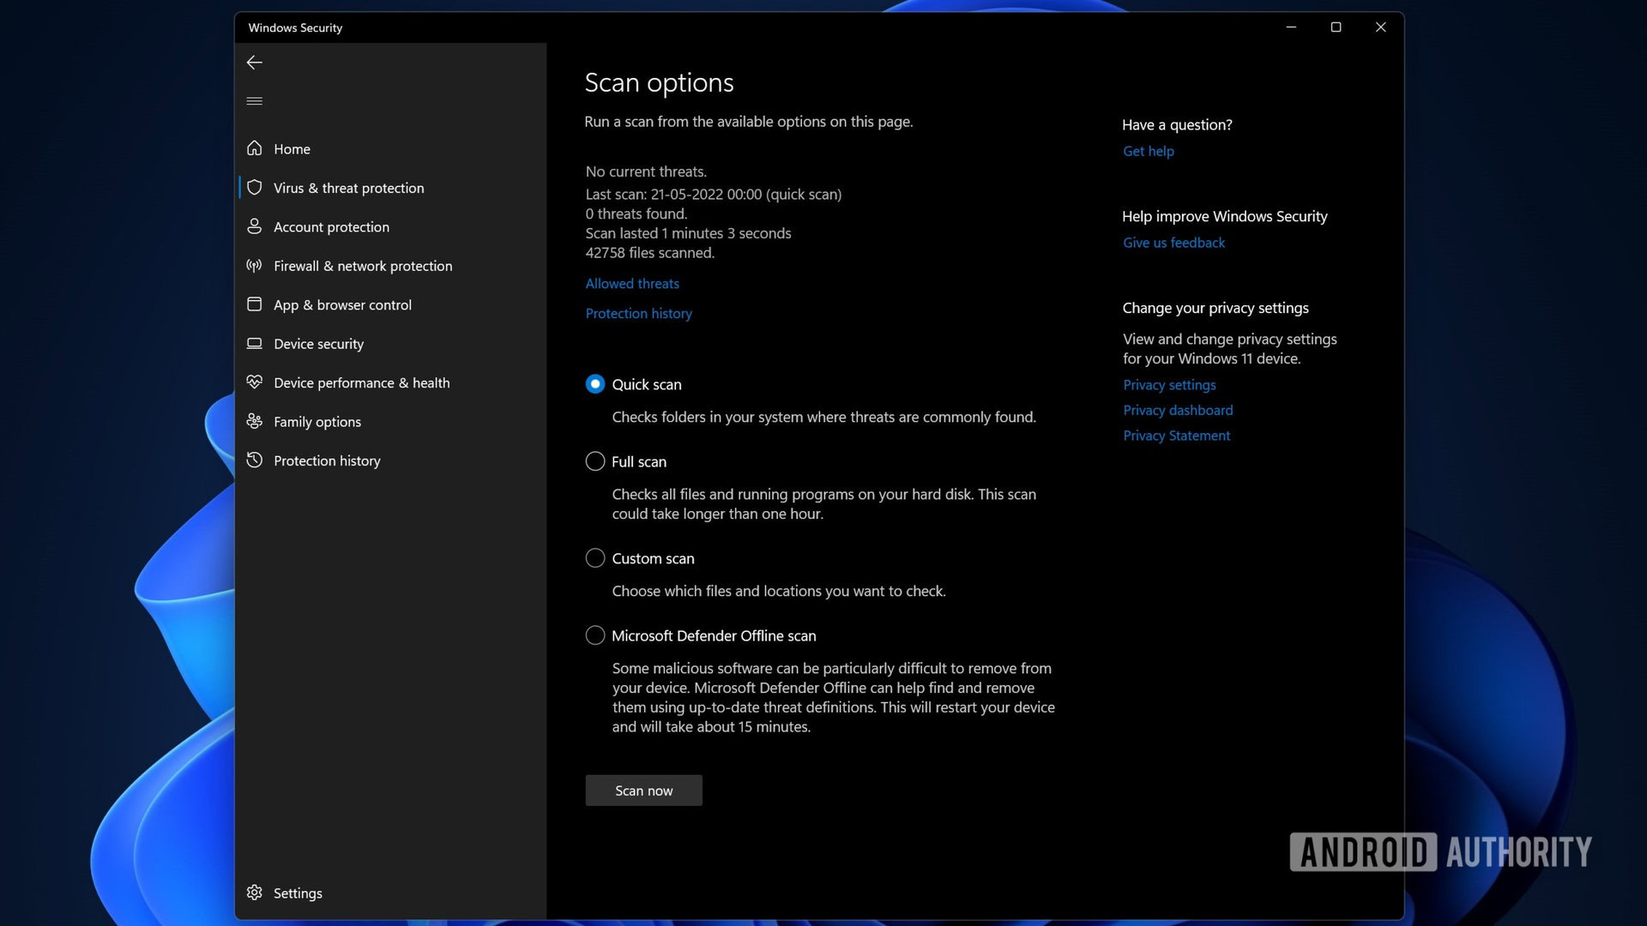
Task: Click the Home house icon
Action: click(254, 148)
